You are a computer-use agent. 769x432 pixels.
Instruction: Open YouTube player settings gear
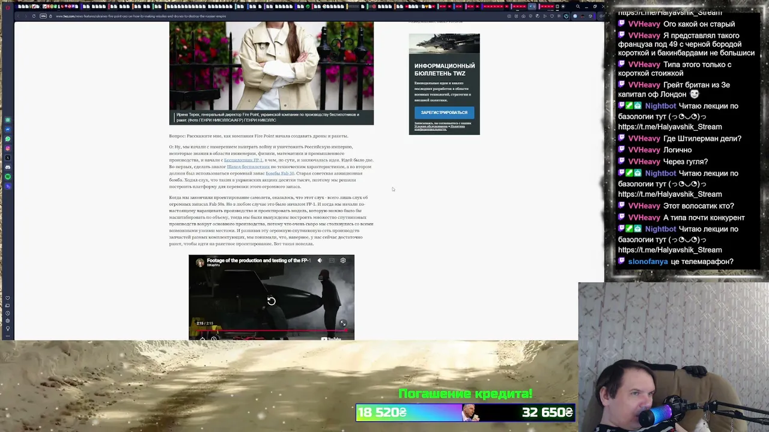coord(343,260)
